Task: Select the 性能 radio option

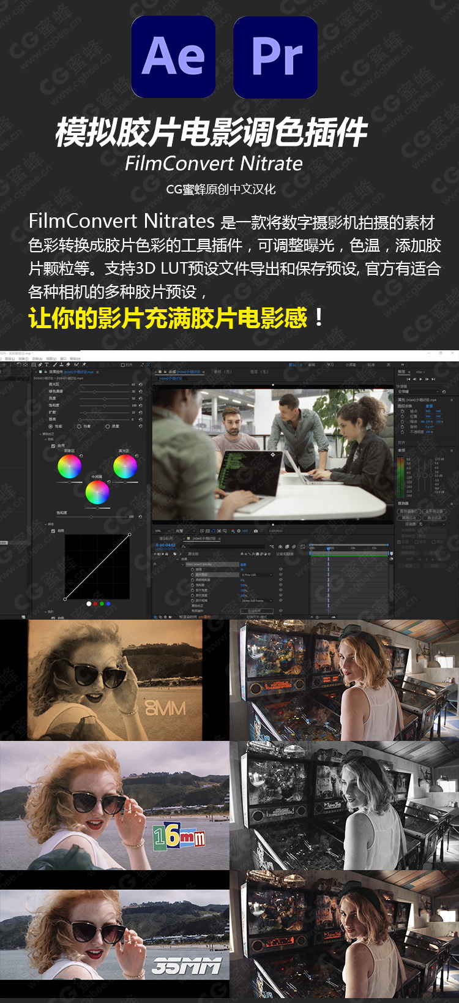Action: (x=50, y=426)
